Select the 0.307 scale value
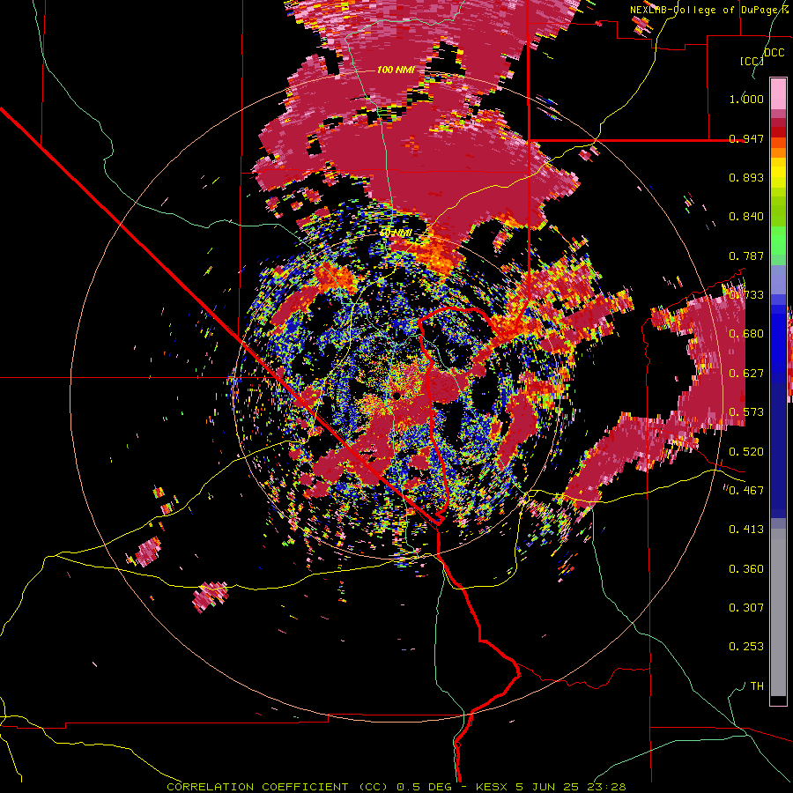Viewport: 793px width, 793px height. 746,608
